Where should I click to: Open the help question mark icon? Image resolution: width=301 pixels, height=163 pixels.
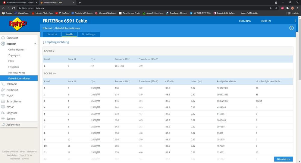291,28
